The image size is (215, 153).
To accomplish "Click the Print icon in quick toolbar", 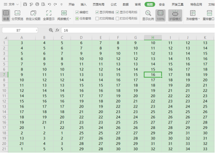I will pyautogui.click(x=37, y=4).
